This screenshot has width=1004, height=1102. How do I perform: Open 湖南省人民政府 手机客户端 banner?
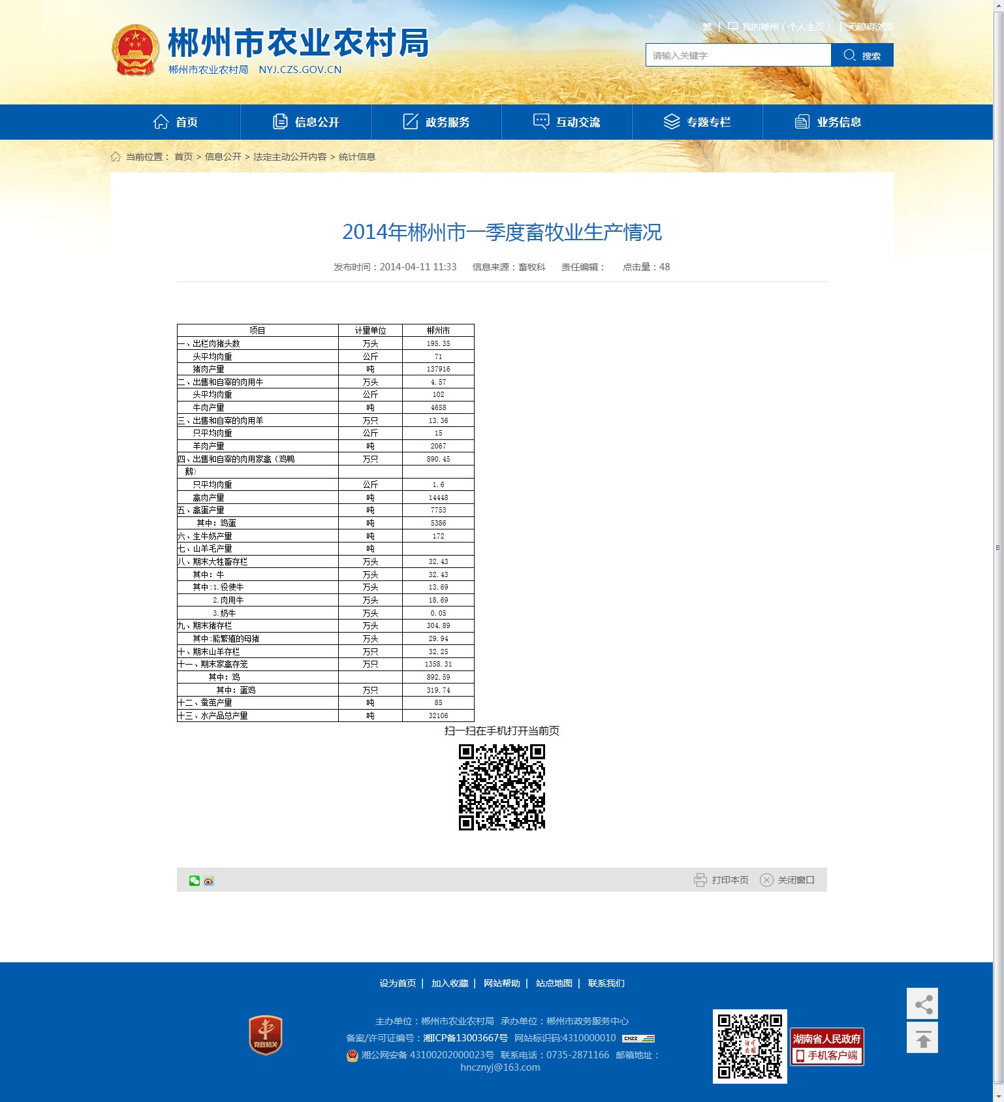[827, 1047]
